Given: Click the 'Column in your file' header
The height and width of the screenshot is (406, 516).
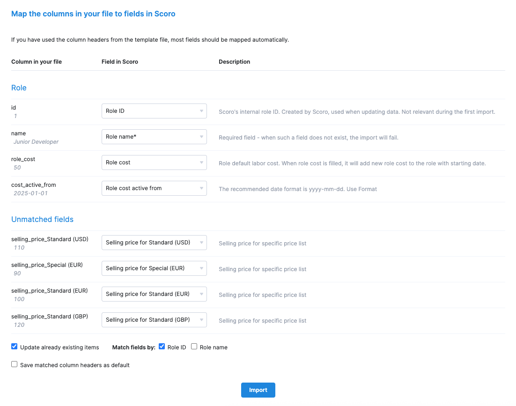Looking at the screenshot, I should pos(37,62).
